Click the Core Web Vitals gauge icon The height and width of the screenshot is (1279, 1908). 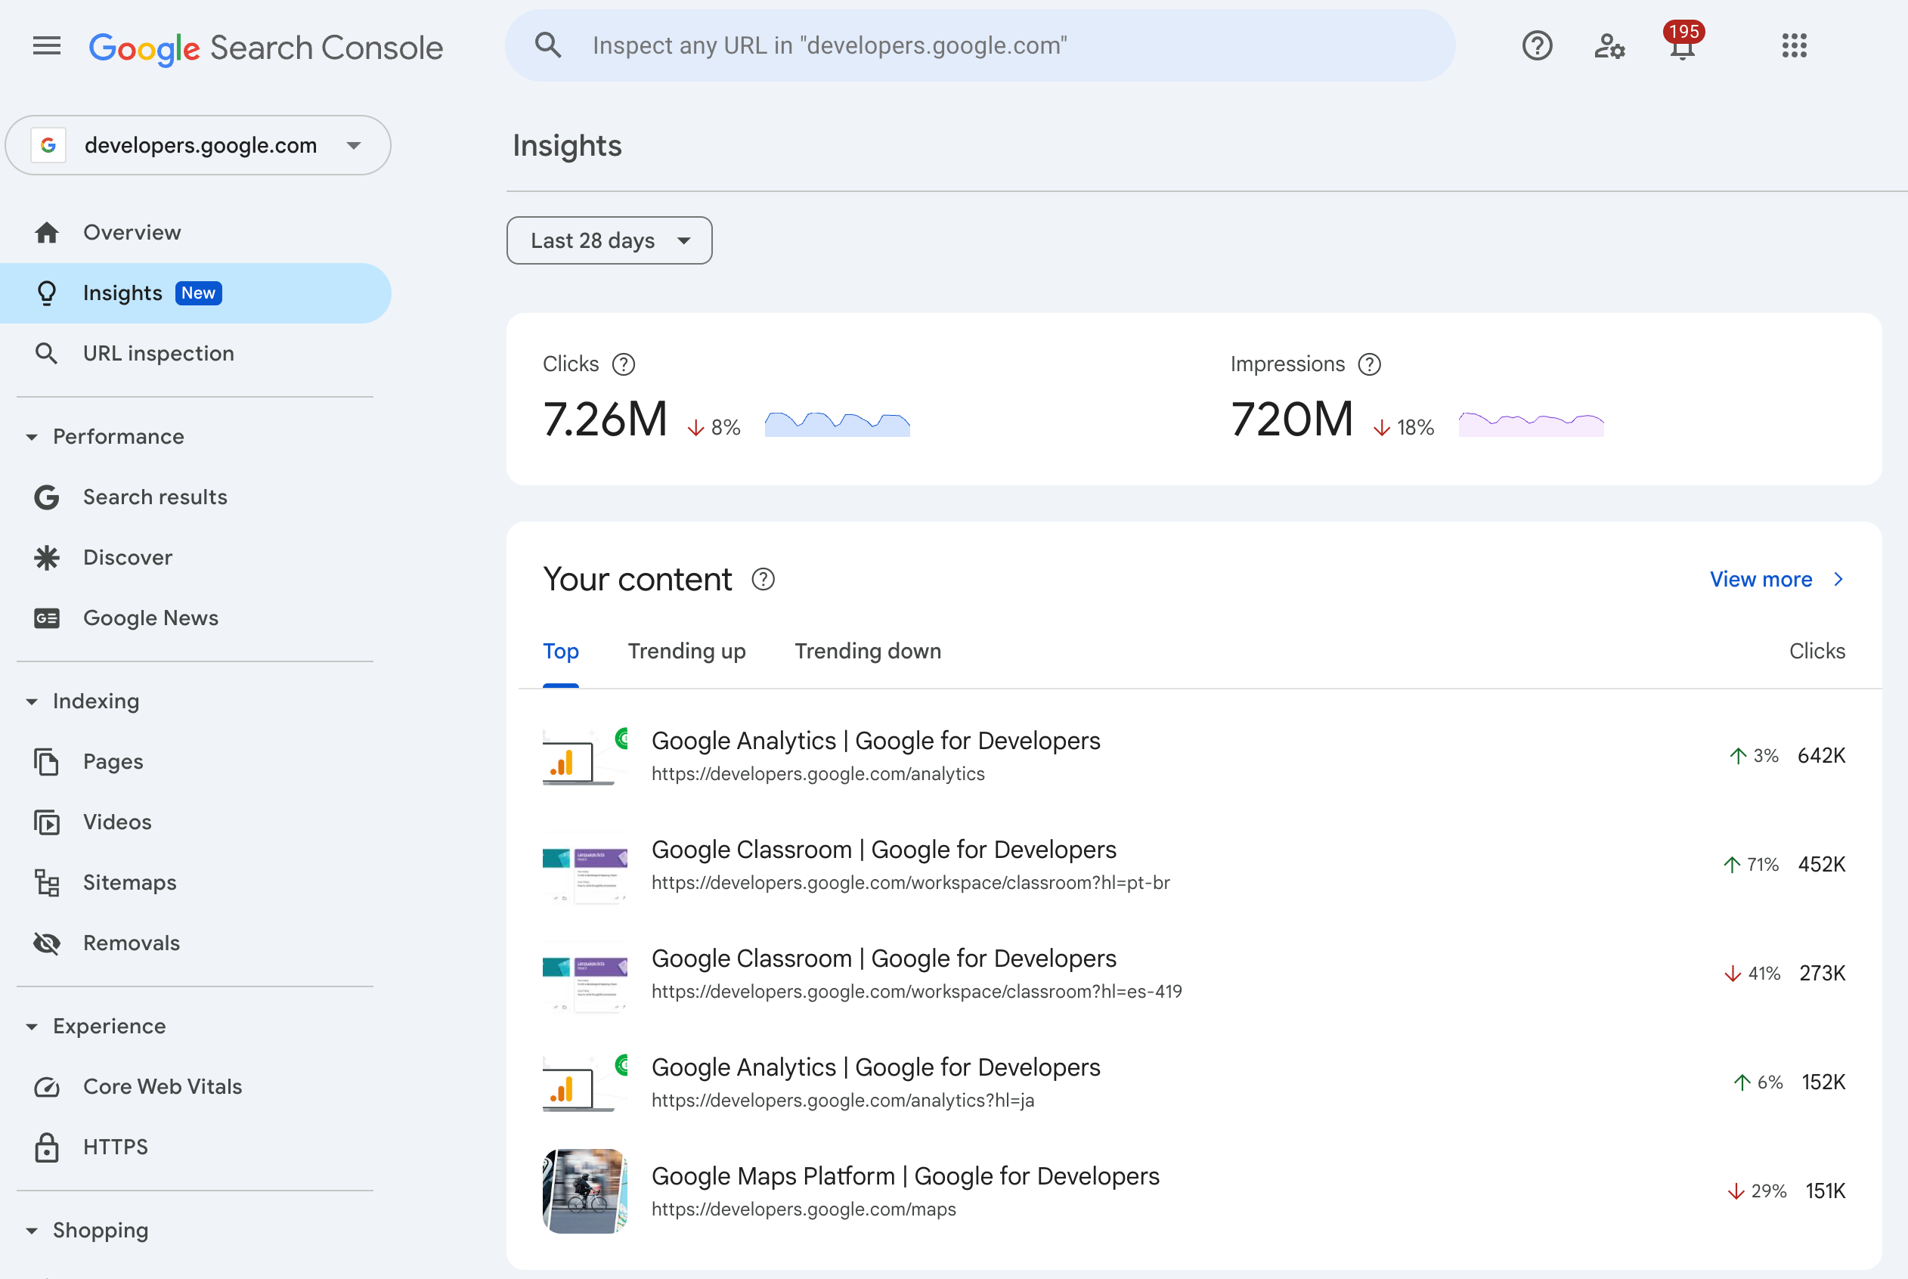click(47, 1086)
